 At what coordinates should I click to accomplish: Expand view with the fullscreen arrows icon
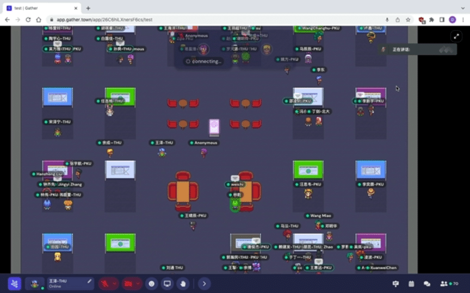click(x=456, y=36)
